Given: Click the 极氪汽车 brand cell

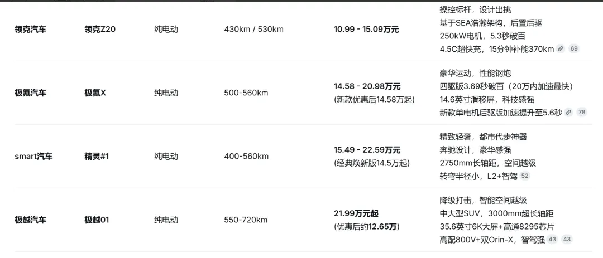Looking at the screenshot, I should click(30, 93).
